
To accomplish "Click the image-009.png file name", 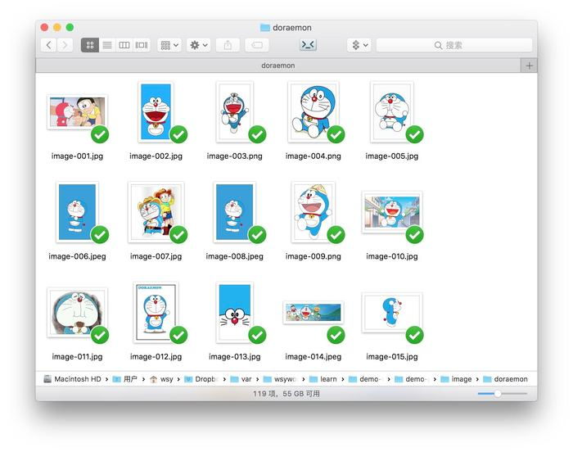I will pos(314,256).
